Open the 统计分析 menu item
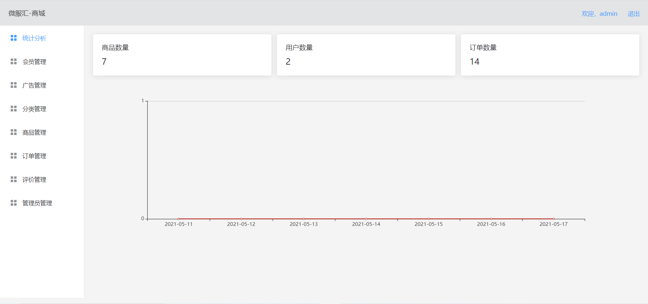The height and width of the screenshot is (304, 648). click(42, 38)
